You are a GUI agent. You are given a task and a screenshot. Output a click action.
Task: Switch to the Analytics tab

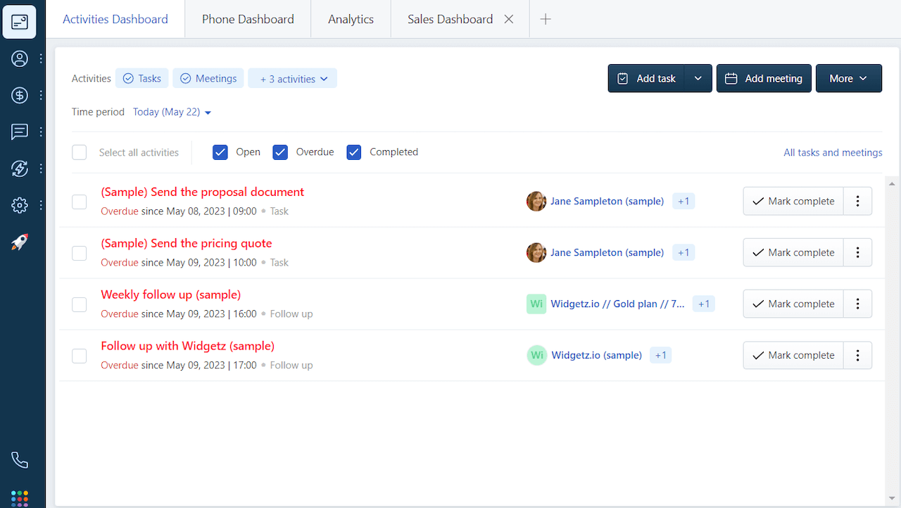tap(350, 19)
